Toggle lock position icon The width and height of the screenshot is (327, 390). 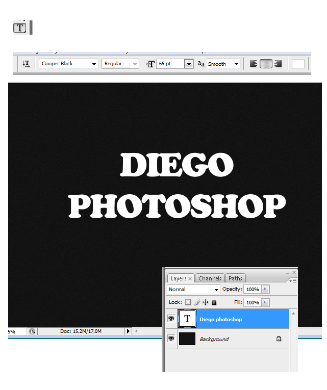tap(205, 302)
